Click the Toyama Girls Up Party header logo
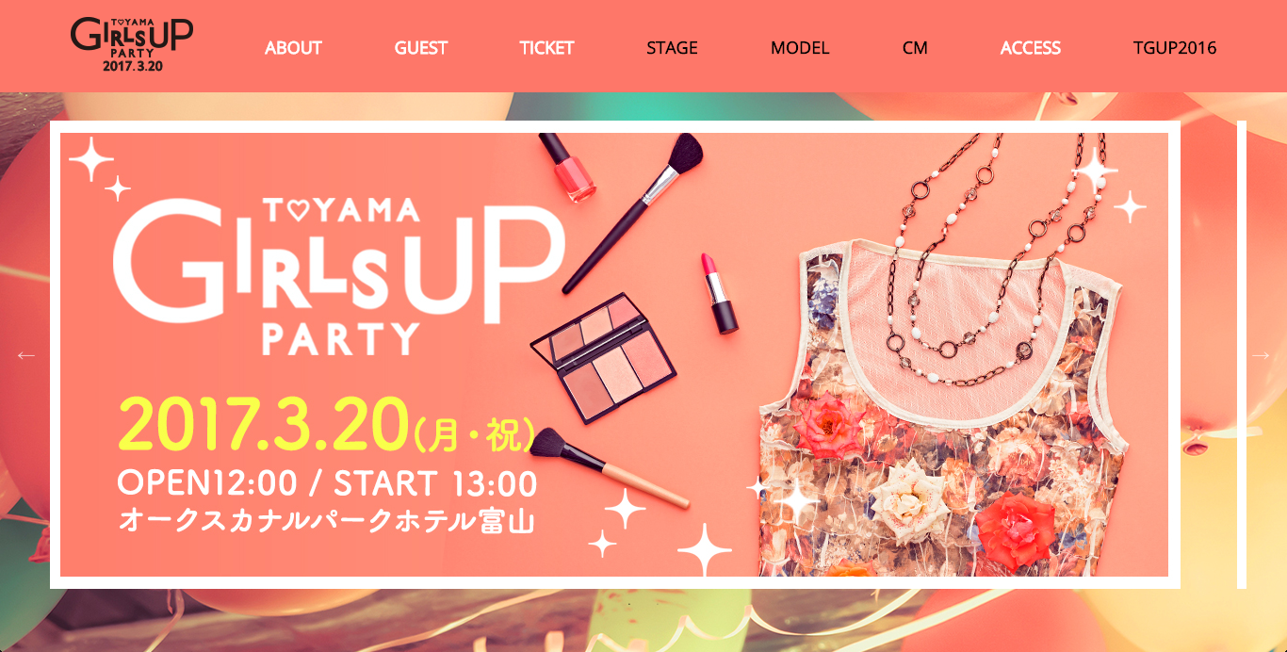1287x652 pixels. click(x=132, y=45)
